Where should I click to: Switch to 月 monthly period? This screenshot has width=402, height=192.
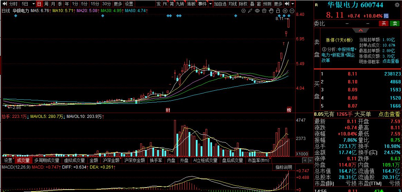[x=53, y=4]
